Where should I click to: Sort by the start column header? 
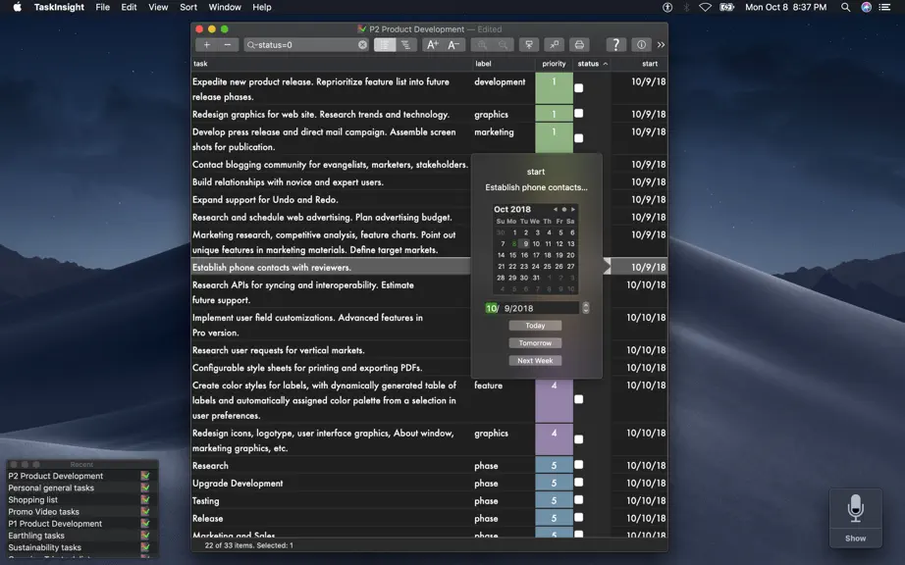tap(640, 64)
